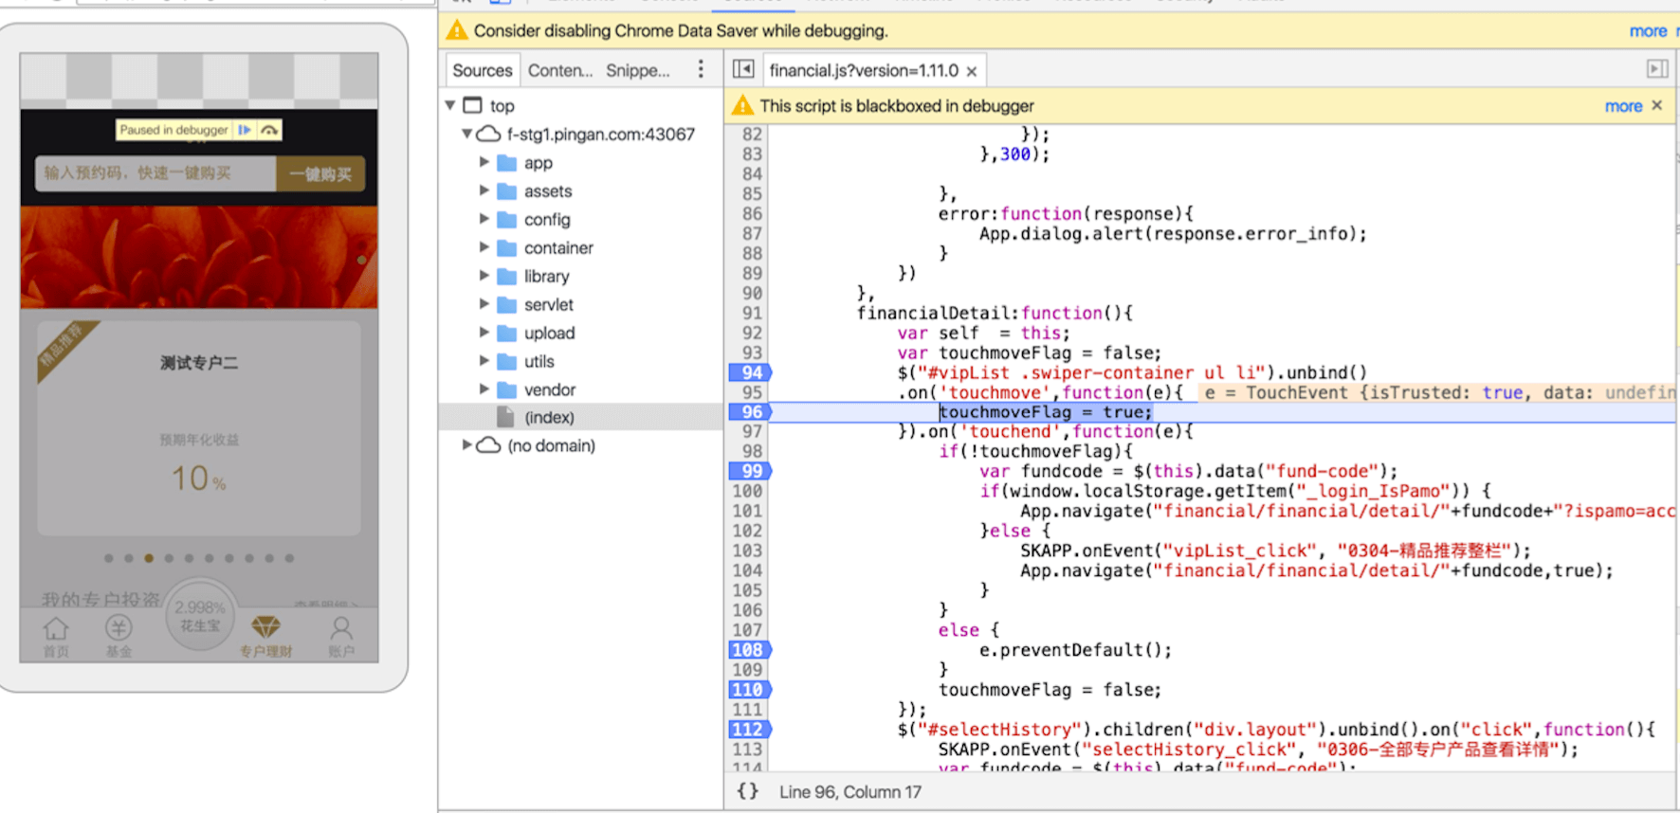Expand the utils folder
This screenshot has height=813, width=1680.
click(484, 361)
